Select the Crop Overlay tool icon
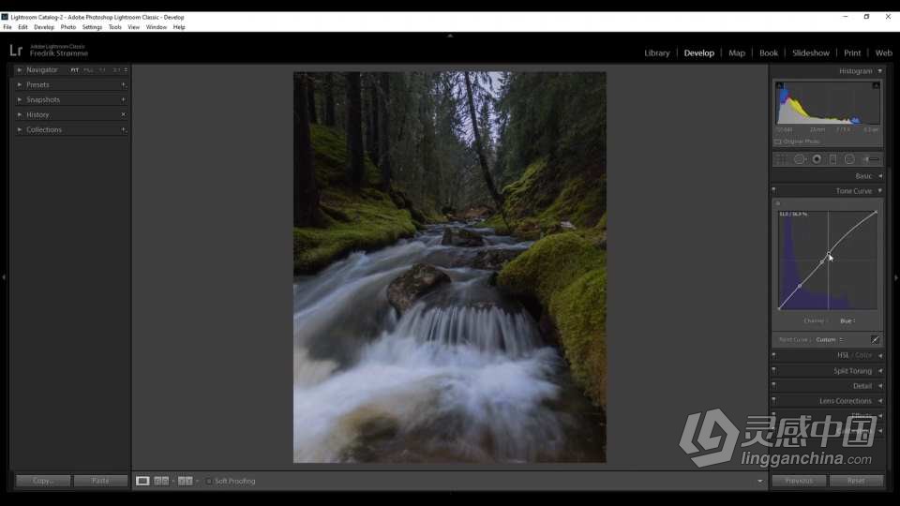Screen dimensions: 900x506 pos(781,159)
